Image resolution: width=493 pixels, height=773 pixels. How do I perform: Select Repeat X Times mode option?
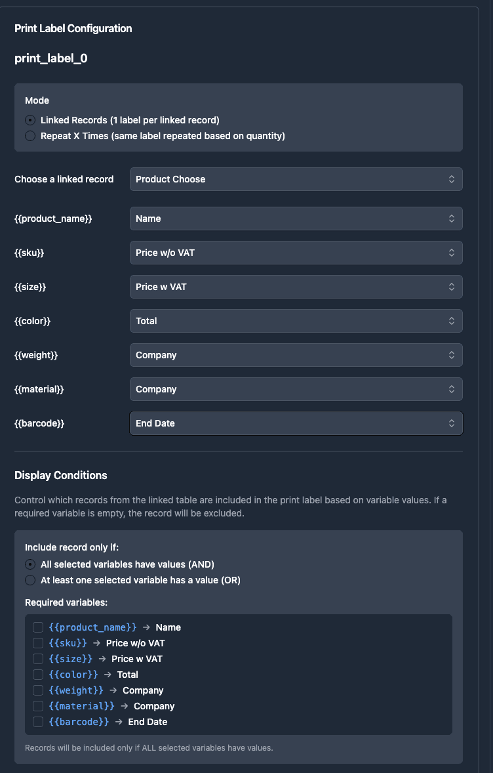click(30, 136)
